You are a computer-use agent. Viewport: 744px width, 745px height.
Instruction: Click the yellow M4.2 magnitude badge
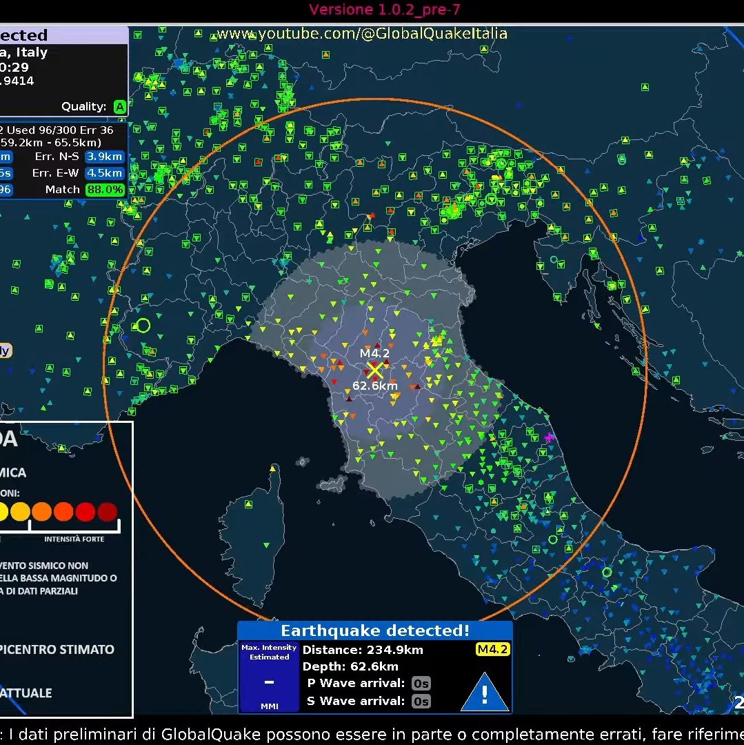click(492, 649)
